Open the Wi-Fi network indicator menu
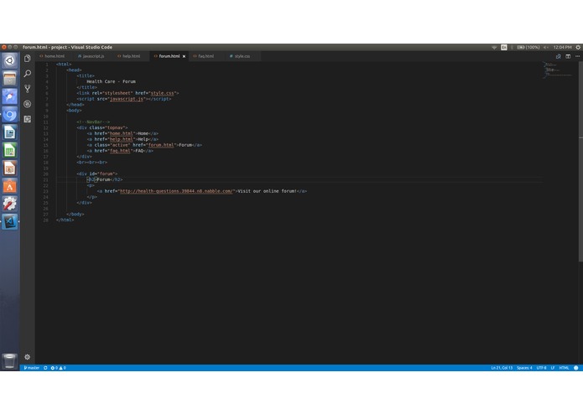Image resolution: width=583 pixels, height=414 pixels. point(494,47)
